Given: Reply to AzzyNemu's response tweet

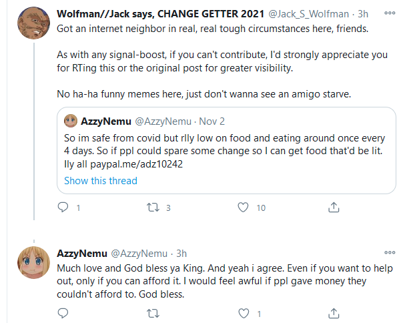Looking at the screenshot, I should 63,314.
